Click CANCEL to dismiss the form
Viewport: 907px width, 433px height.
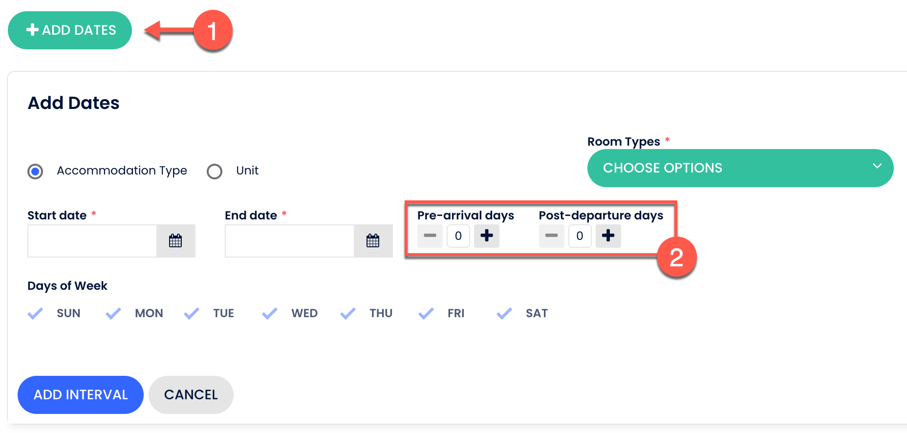coord(191,394)
